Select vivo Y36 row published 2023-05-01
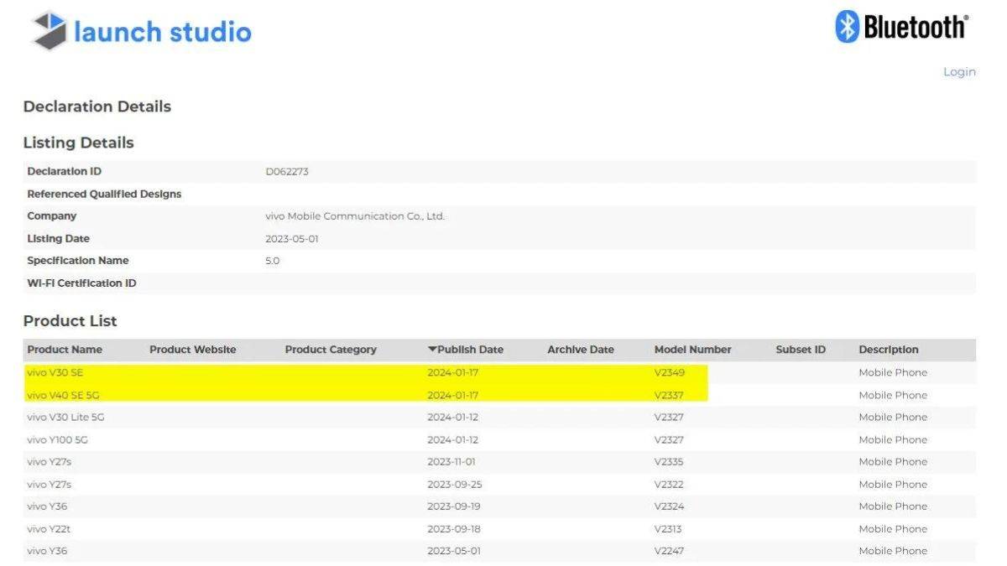 point(499,551)
